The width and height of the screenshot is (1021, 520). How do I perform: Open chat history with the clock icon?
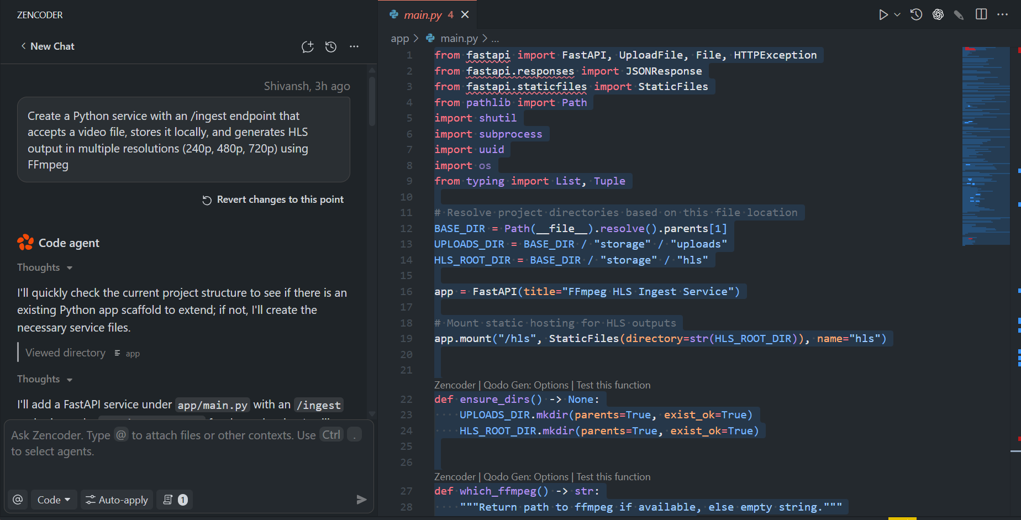330,47
